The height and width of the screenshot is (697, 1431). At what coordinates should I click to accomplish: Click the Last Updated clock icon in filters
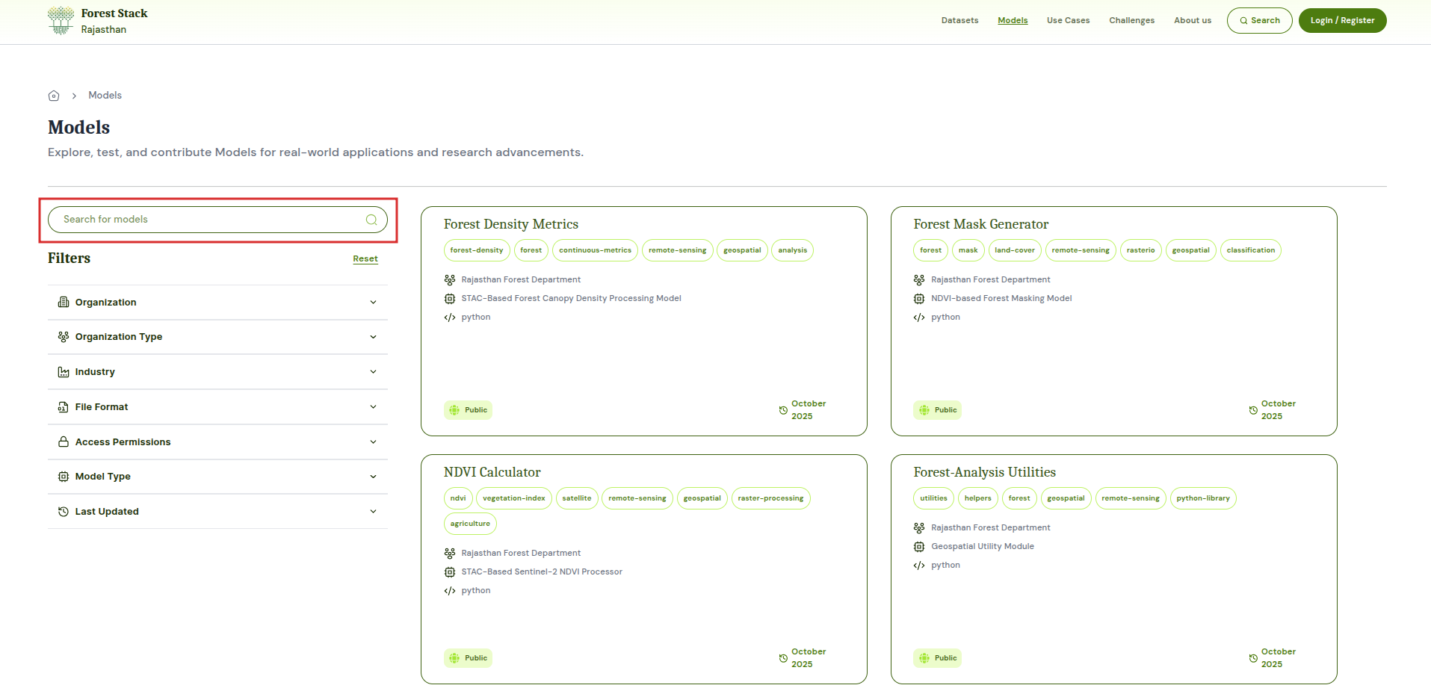pos(64,512)
